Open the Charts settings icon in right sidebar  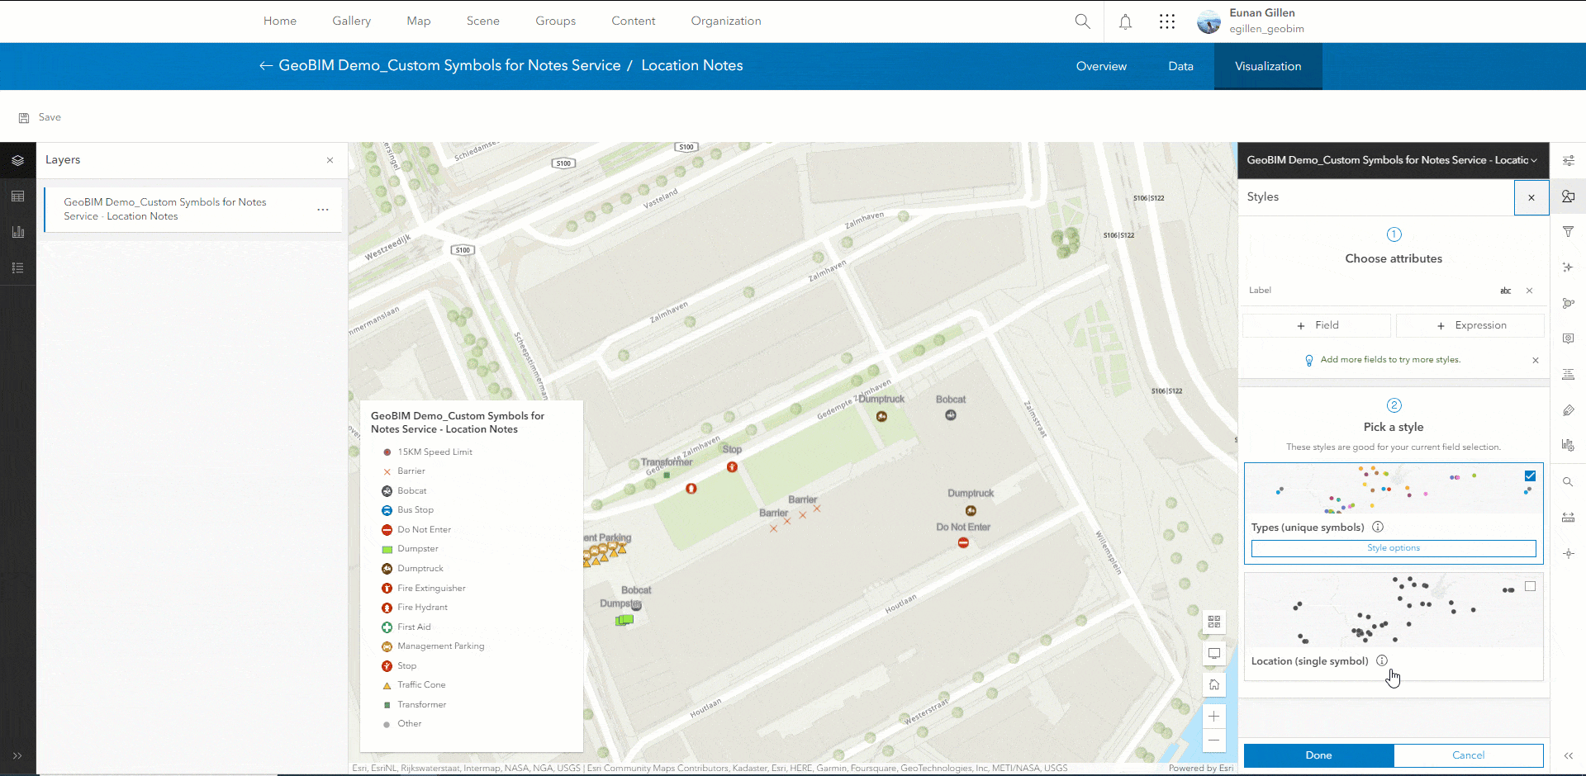click(x=1569, y=445)
